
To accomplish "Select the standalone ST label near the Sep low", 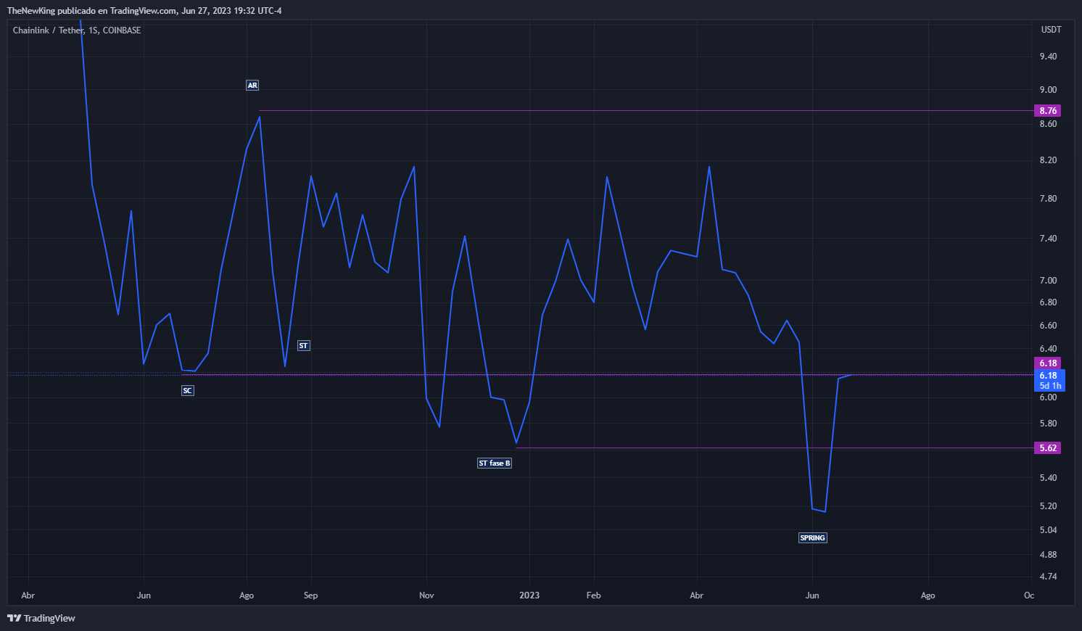I will (x=304, y=346).
